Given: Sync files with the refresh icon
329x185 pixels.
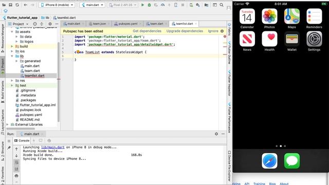Looking at the screenshot, I should click(x=17, y=5).
